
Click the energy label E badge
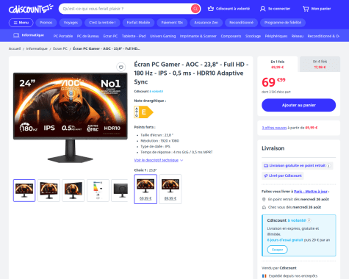pos(143,112)
